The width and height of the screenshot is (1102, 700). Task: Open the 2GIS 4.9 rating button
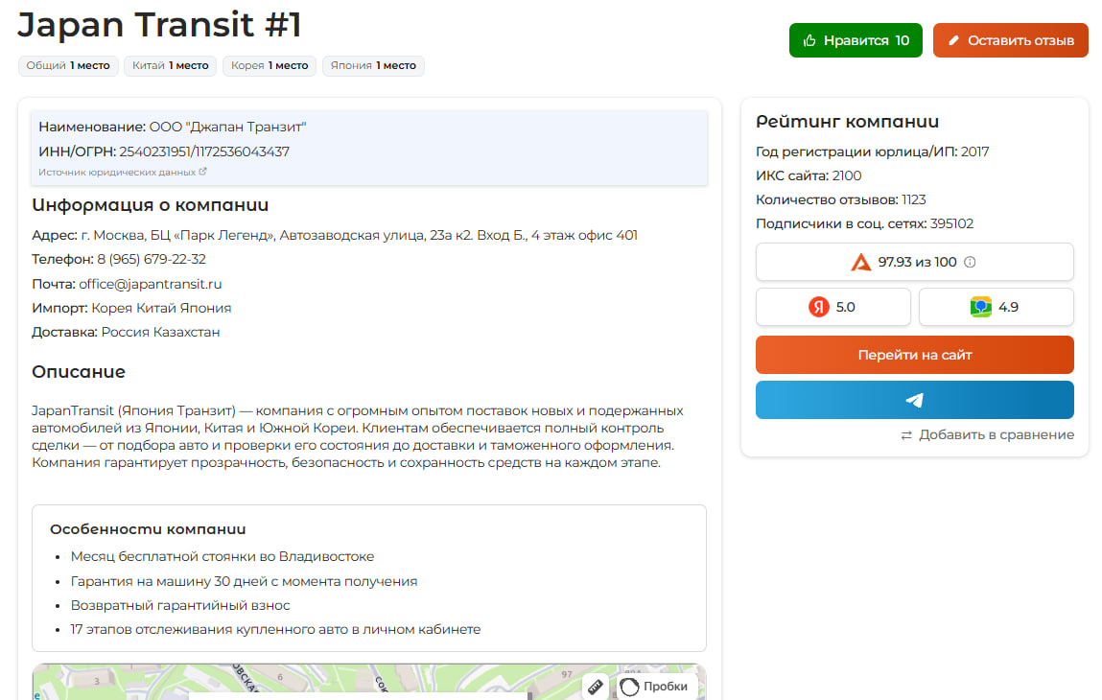click(x=996, y=307)
